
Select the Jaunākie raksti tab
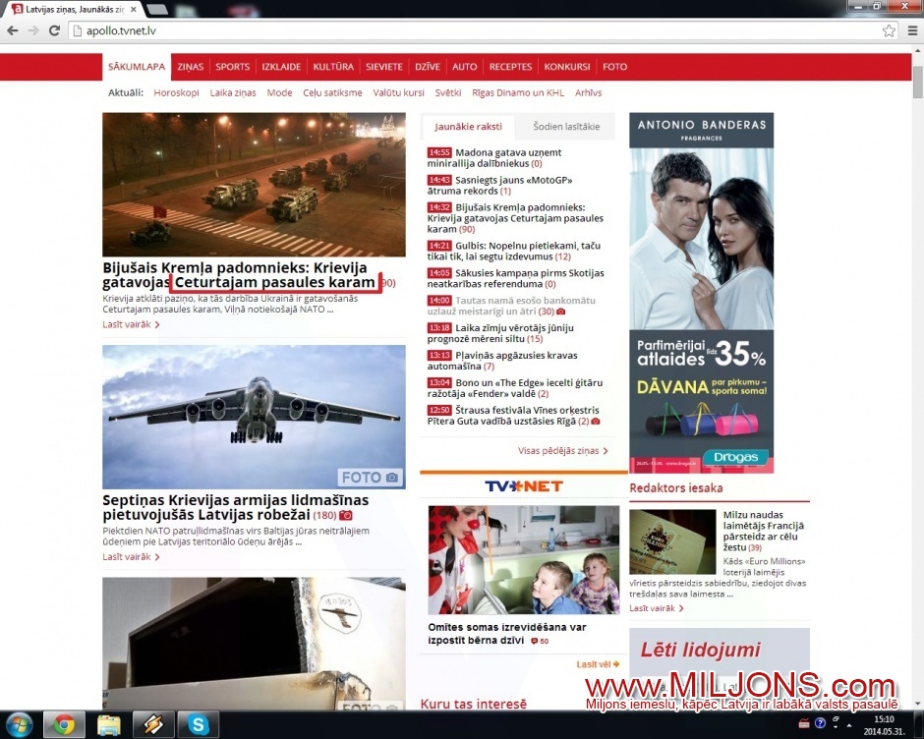click(468, 127)
